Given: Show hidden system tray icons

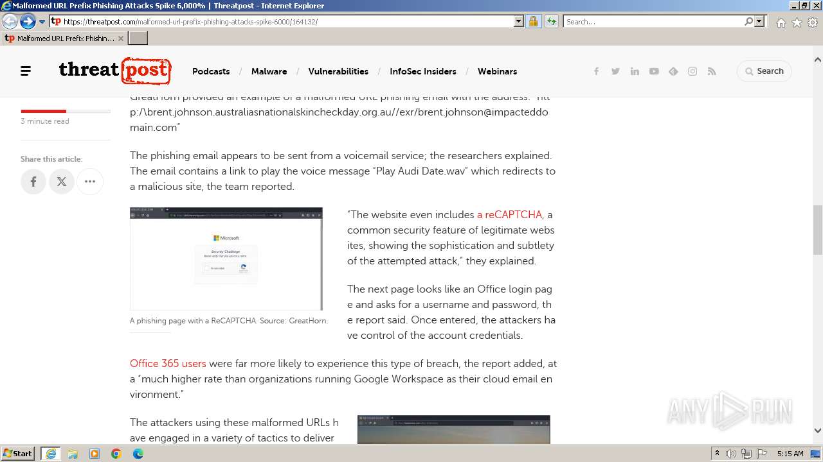Looking at the screenshot, I should coord(718,453).
